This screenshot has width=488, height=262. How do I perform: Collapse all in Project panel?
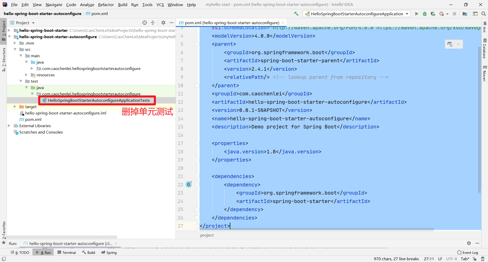[x=153, y=23]
